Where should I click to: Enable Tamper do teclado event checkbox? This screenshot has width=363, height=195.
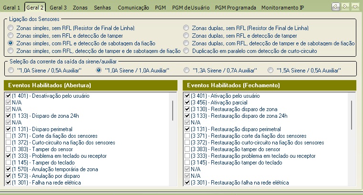8,163
